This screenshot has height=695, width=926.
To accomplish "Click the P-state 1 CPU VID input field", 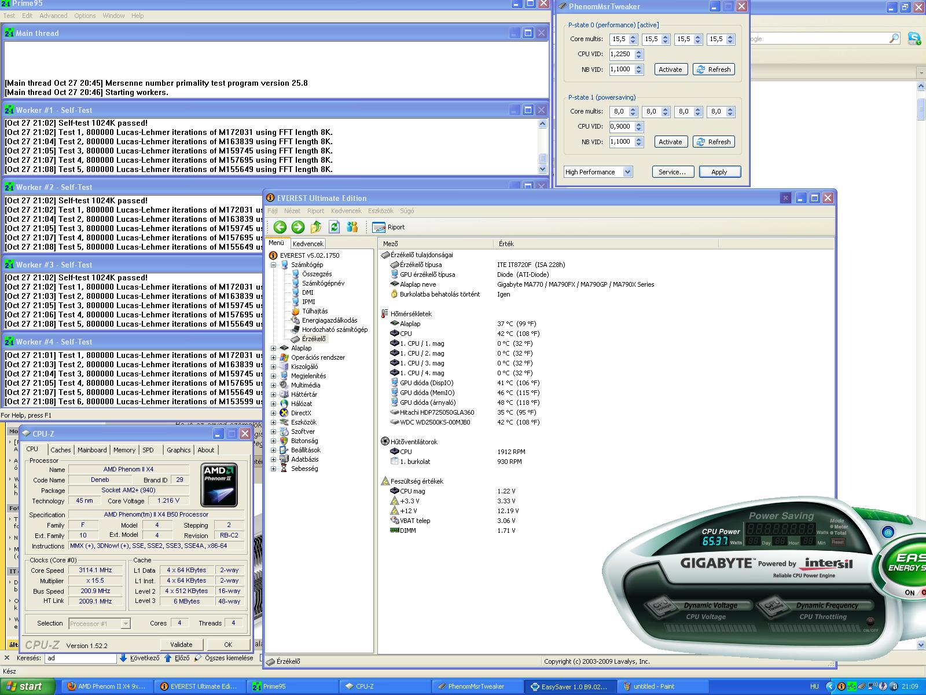I will 622,126.
